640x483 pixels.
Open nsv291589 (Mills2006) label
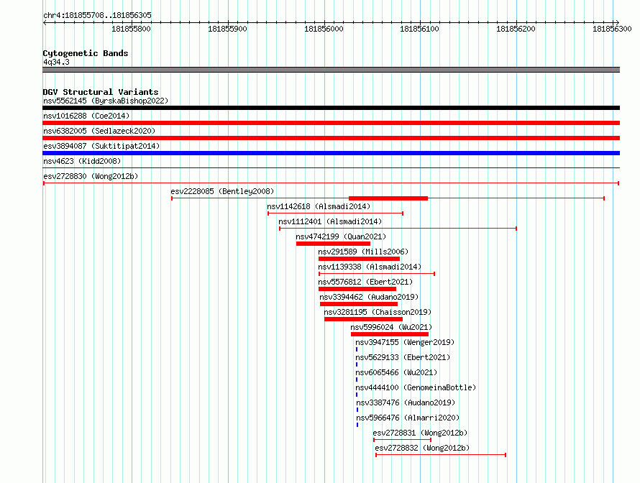click(x=363, y=252)
